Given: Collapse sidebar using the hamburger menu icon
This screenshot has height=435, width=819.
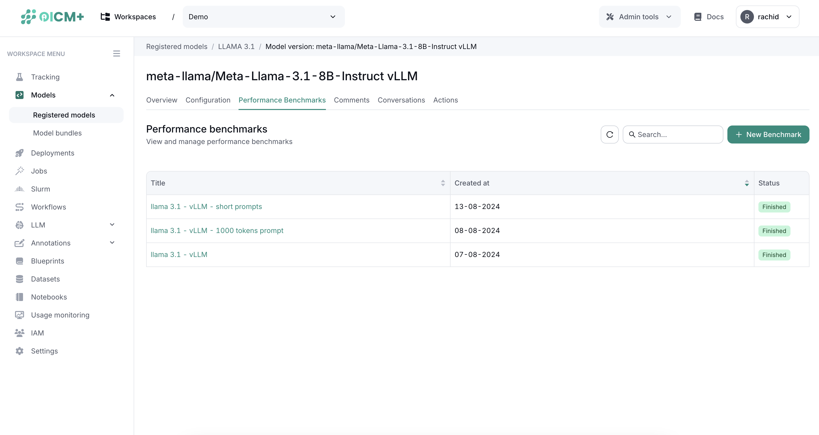Looking at the screenshot, I should click(x=116, y=54).
